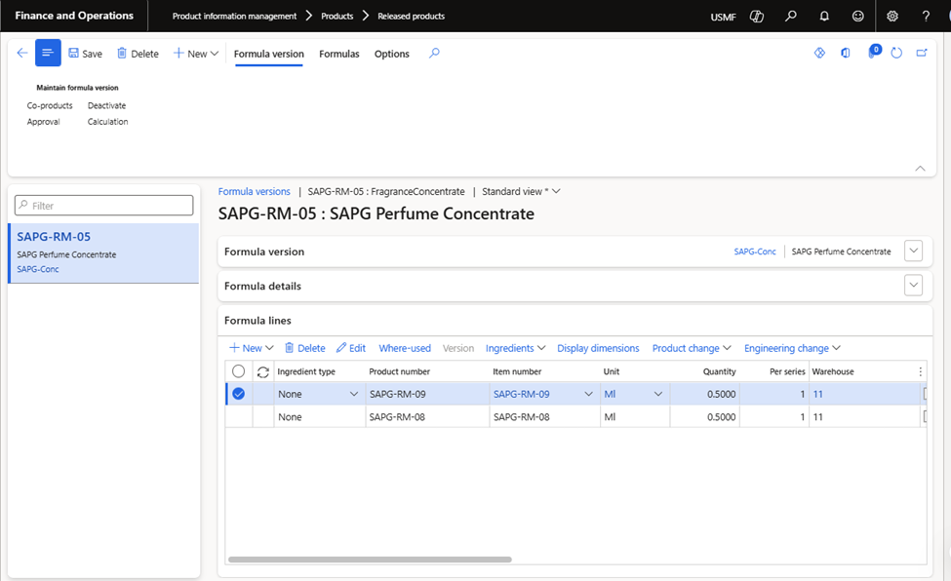Go back with the left arrow icon

22,53
